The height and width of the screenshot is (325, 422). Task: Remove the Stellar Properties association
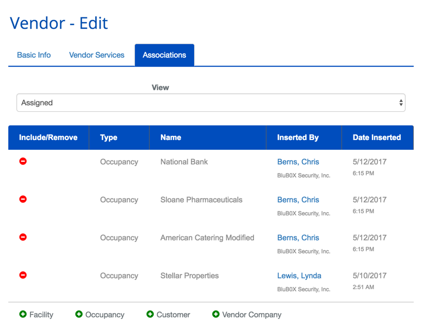(x=23, y=275)
